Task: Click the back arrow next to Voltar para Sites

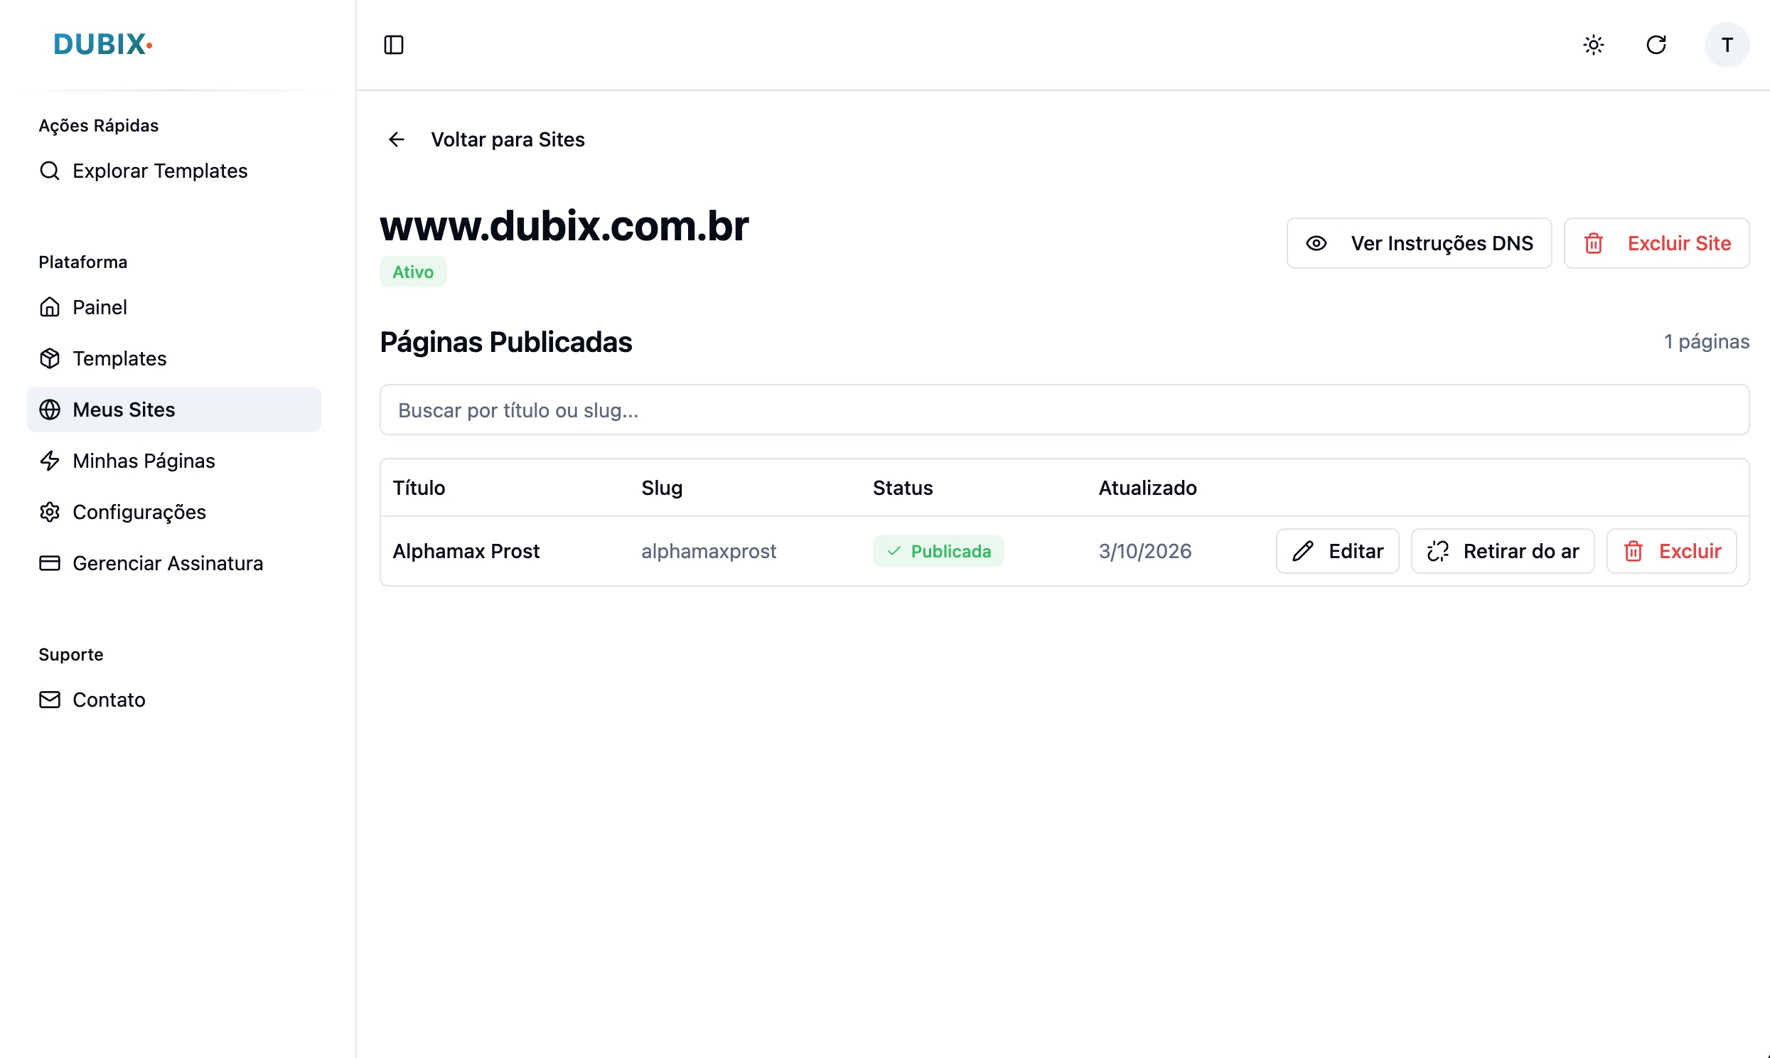Action: tap(396, 139)
